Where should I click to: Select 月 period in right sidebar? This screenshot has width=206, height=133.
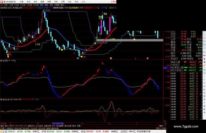point(204,99)
